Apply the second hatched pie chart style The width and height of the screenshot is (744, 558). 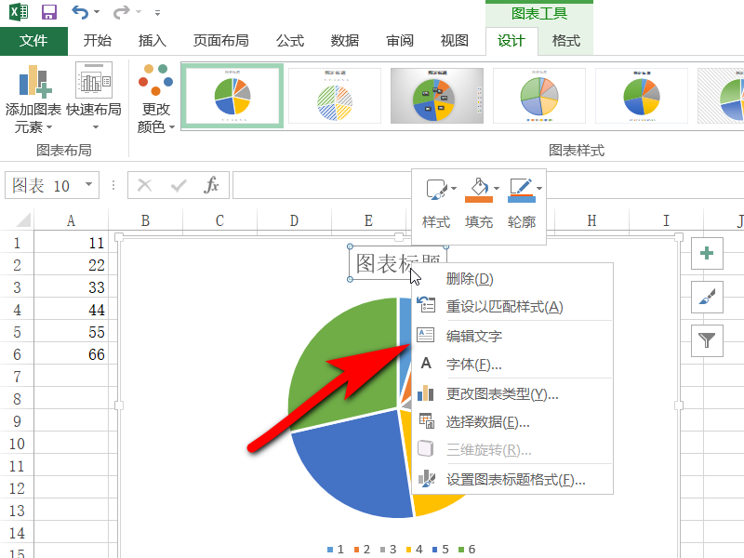point(335,96)
